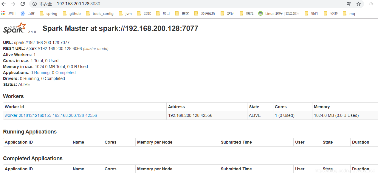Screen dimensions: 378x176
Task: Click the Workers section heading
Action: 13,96
